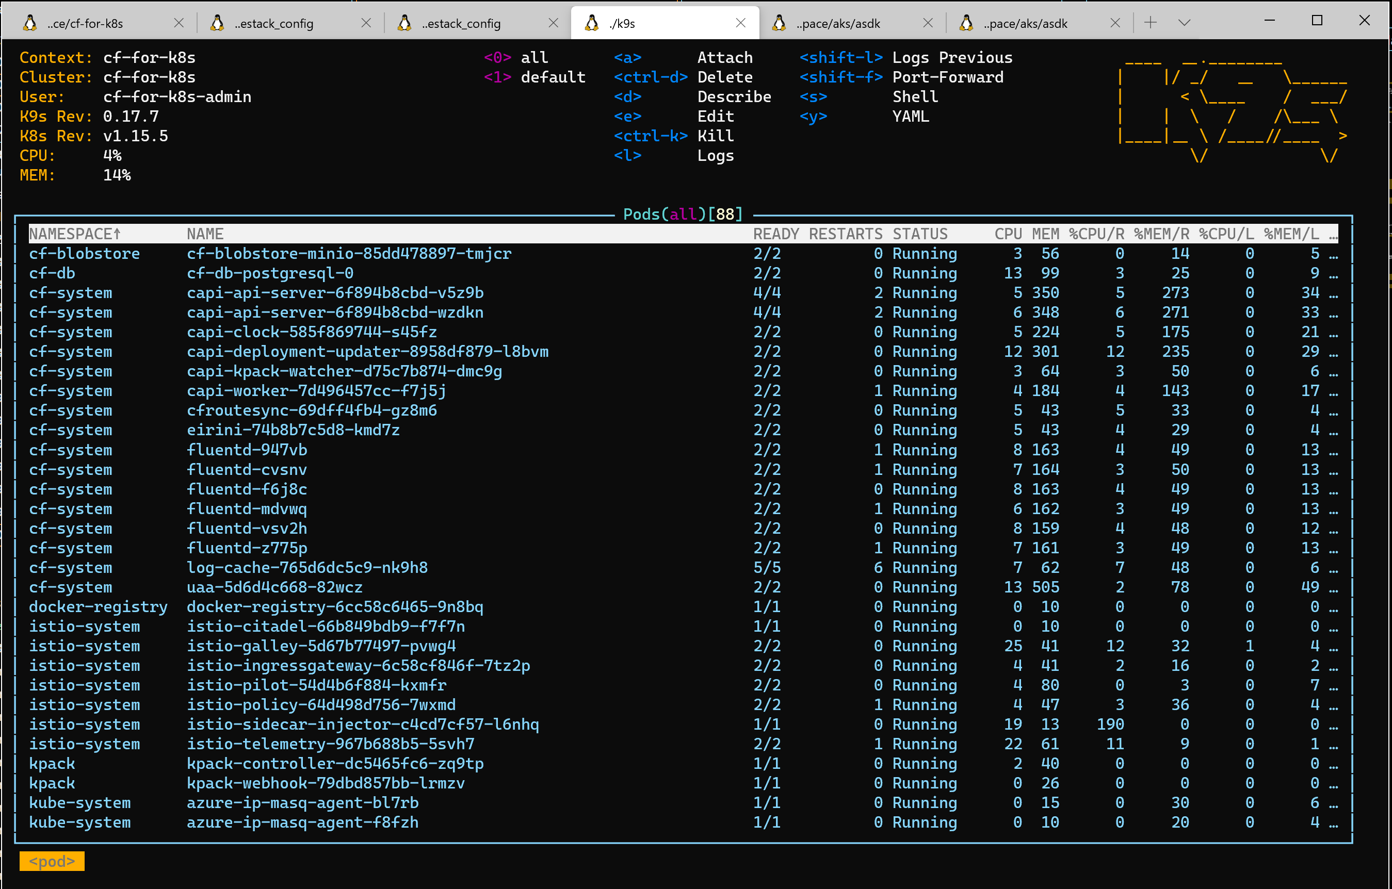Select the cf-db-postgresql-0 pod
This screenshot has height=889, width=1392.
(683, 273)
